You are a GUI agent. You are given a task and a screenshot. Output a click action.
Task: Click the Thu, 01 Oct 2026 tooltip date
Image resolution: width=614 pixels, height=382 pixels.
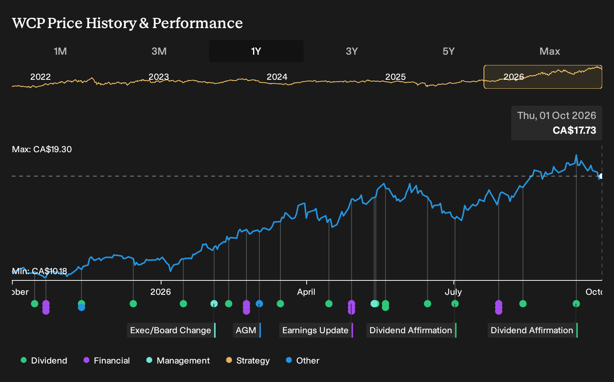point(556,116)
